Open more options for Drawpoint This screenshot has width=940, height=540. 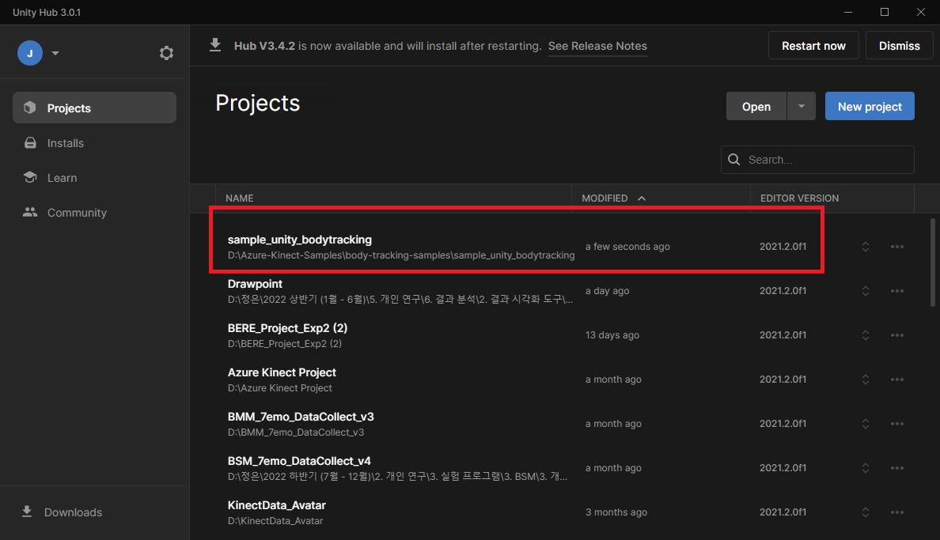coord(896,291)
